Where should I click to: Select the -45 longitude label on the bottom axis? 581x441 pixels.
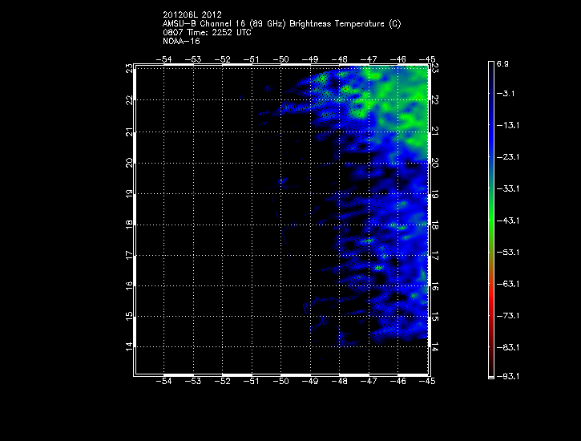[428, 382]
